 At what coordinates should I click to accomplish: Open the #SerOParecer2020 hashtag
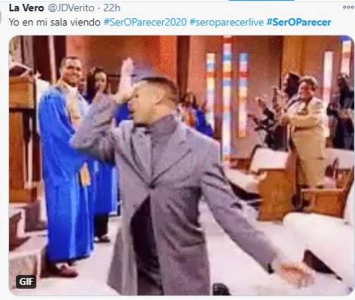coord(145,22)
